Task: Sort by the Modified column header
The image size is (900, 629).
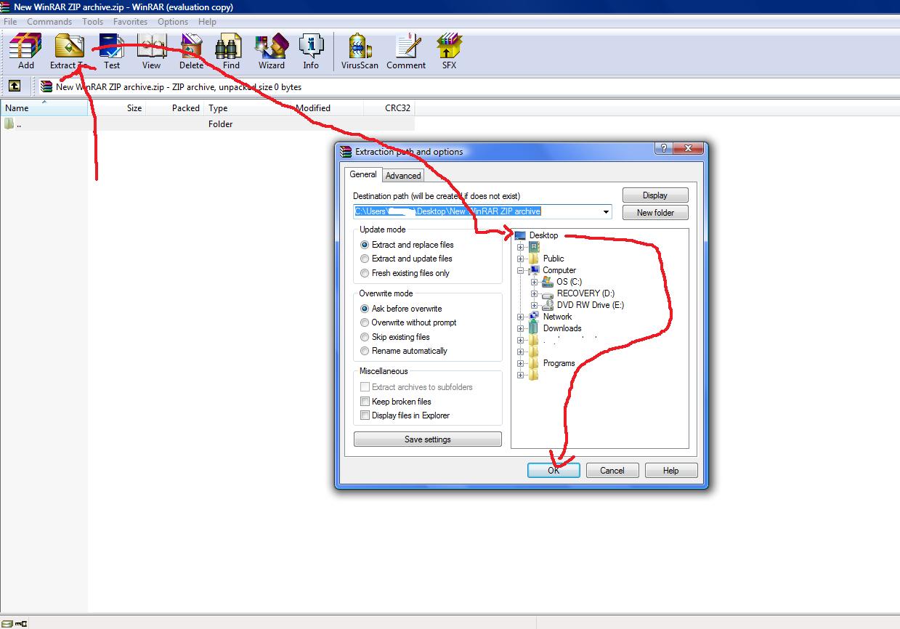Action: (328, 108)
